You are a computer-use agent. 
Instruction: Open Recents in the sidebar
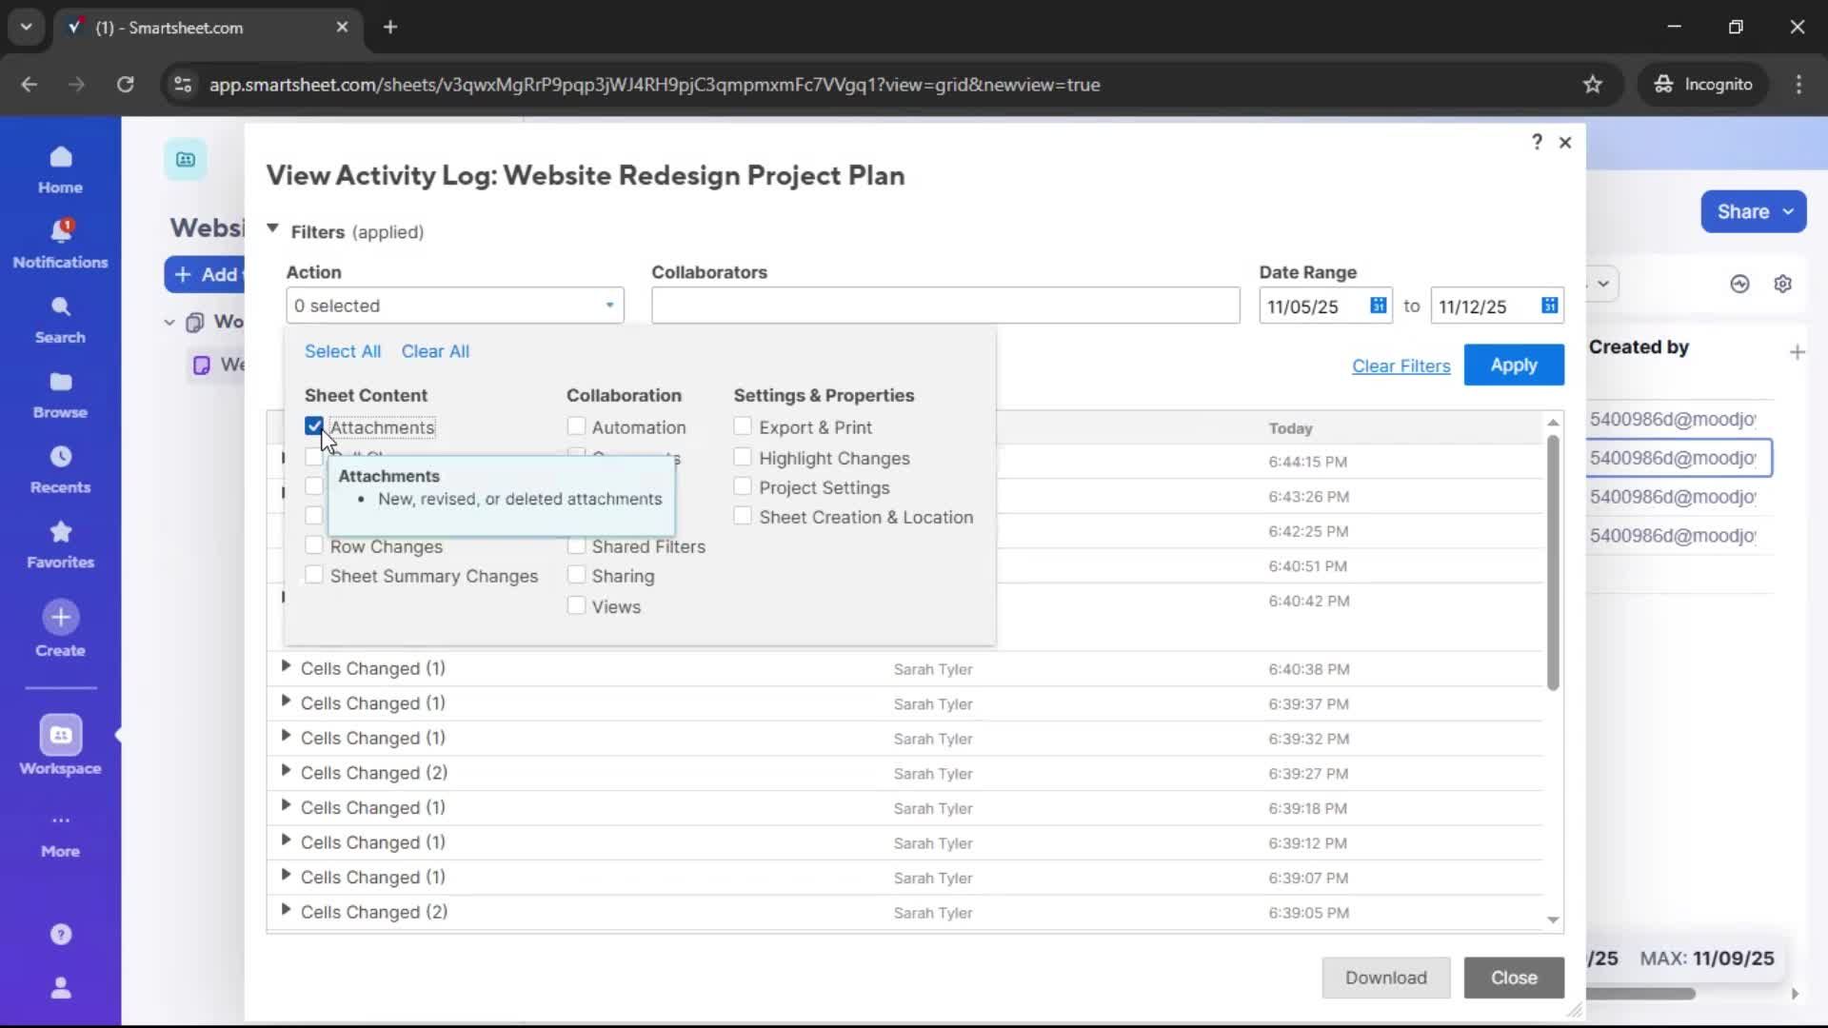tap(59, 468)
